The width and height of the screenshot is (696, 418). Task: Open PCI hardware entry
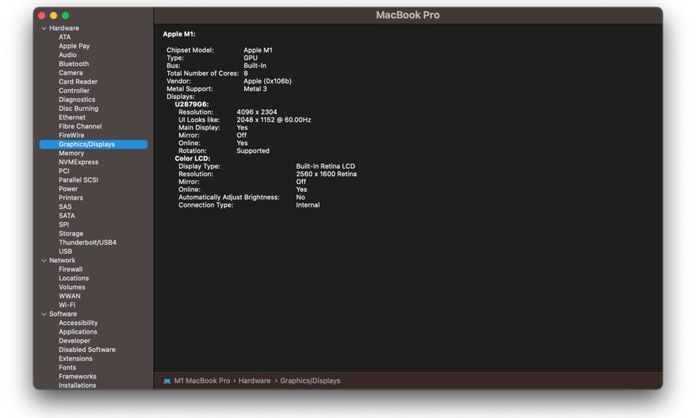[64, 171]
